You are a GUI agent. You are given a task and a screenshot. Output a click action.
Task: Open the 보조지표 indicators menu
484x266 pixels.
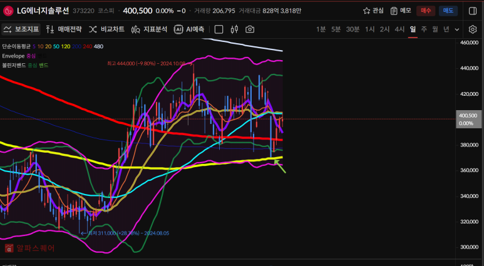click(x=21, y=29)
